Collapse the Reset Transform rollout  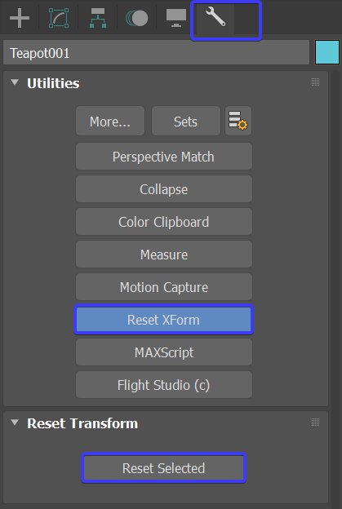coord(15,423)
